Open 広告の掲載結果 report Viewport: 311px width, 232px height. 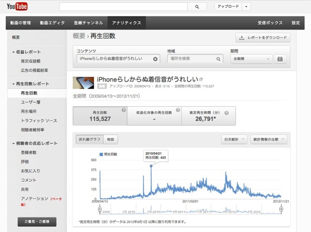[35, 70]
